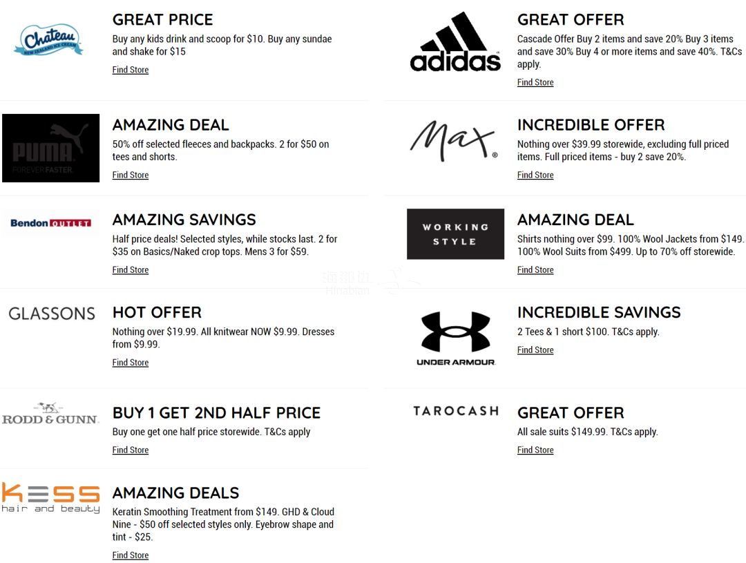
Task: Open Find Store for Tarocash offer
Action: coord(535,450)
